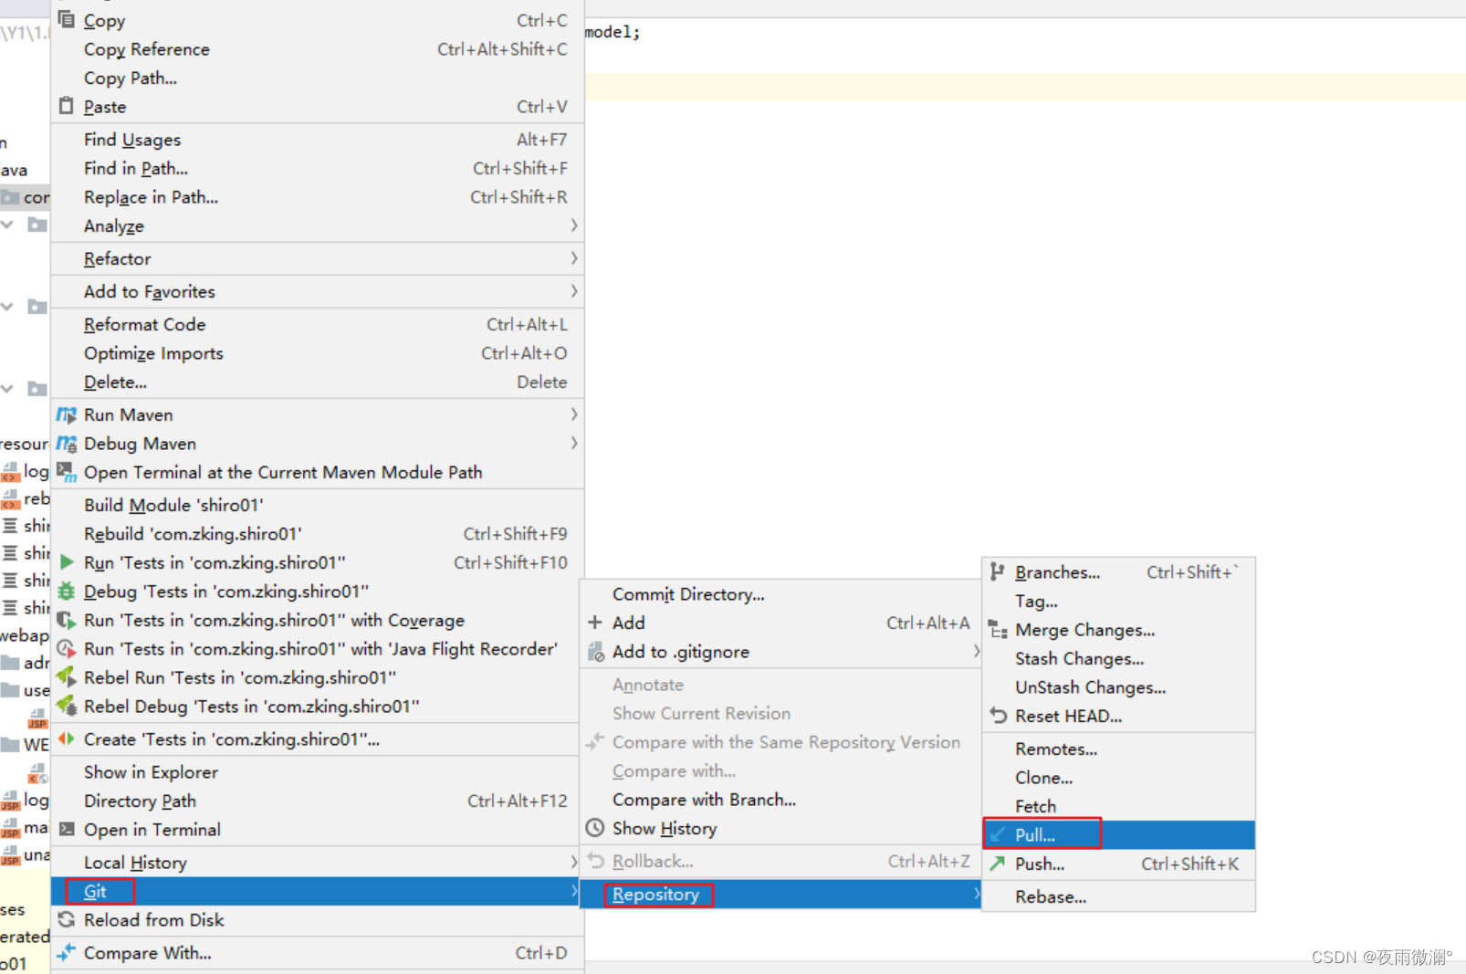Choose Rebuild 'com.zking.shiro01'

click(x=317, y=534)
